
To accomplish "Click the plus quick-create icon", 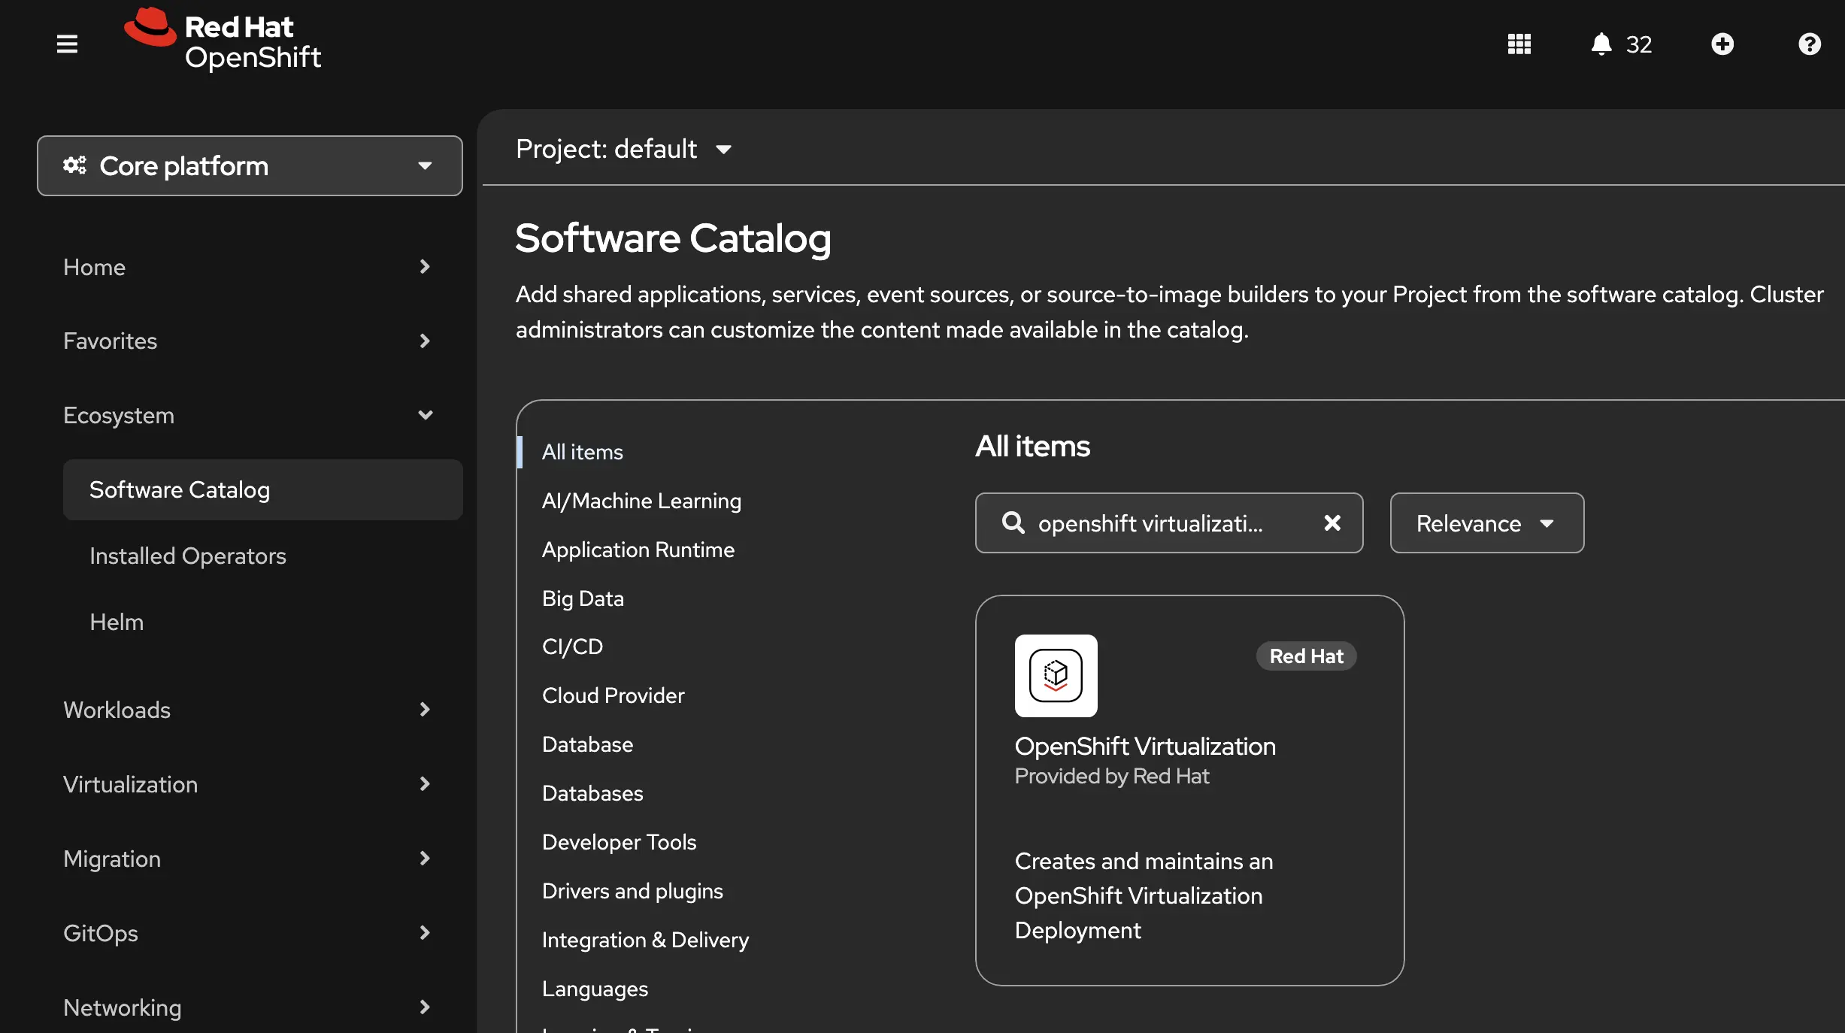I will 1722,44.
